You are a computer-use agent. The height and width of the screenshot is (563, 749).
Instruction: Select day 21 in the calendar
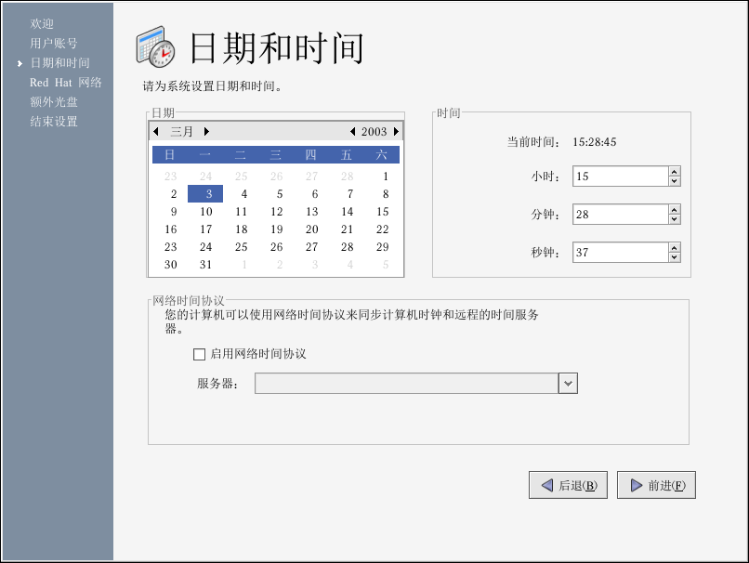tap(348, 229)
